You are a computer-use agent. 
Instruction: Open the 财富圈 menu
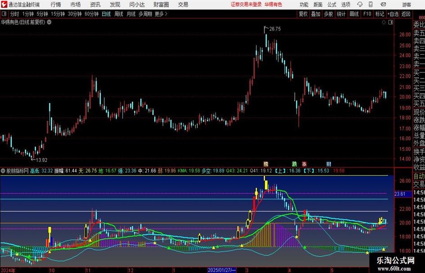pyautogui.click(x=161, y=4)
